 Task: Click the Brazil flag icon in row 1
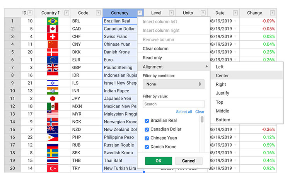pyautogui.click(x=53, y=21)
